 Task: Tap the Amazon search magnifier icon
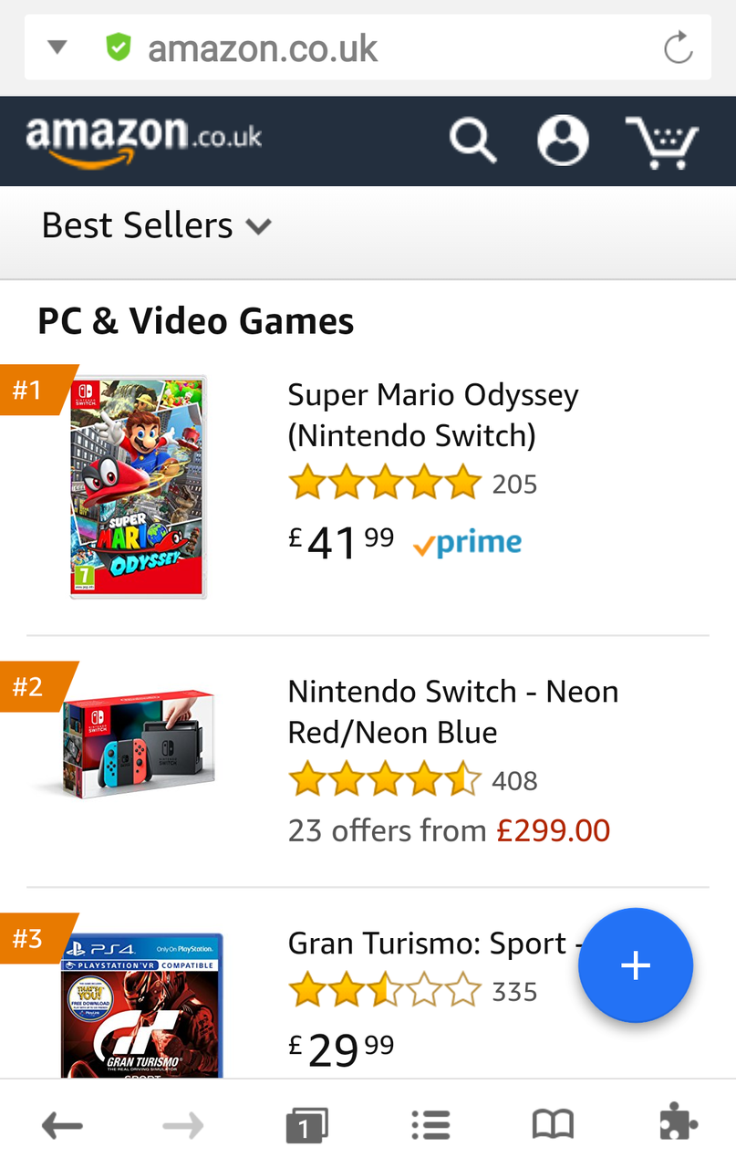(472, 141)
